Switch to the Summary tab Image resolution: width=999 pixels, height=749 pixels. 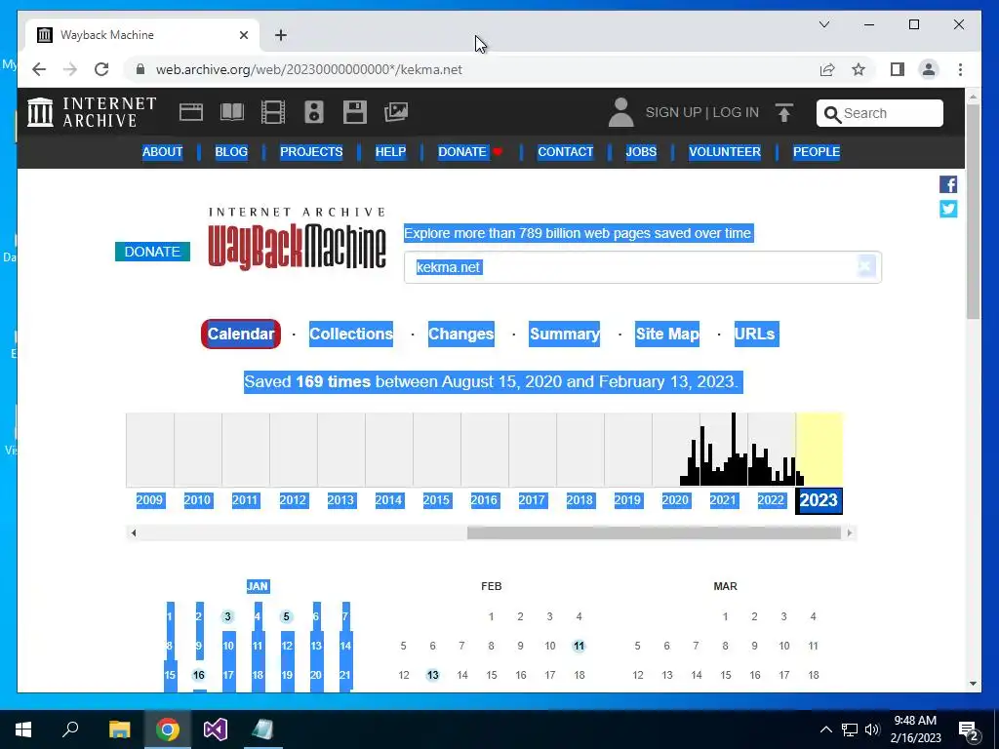point(565,334)
